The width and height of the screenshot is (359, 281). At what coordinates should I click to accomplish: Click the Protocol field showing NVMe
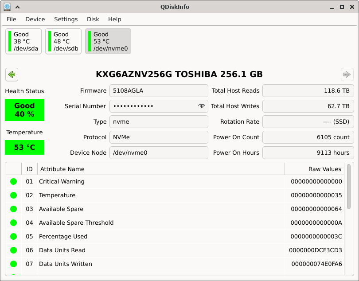(x=159, y=137)
